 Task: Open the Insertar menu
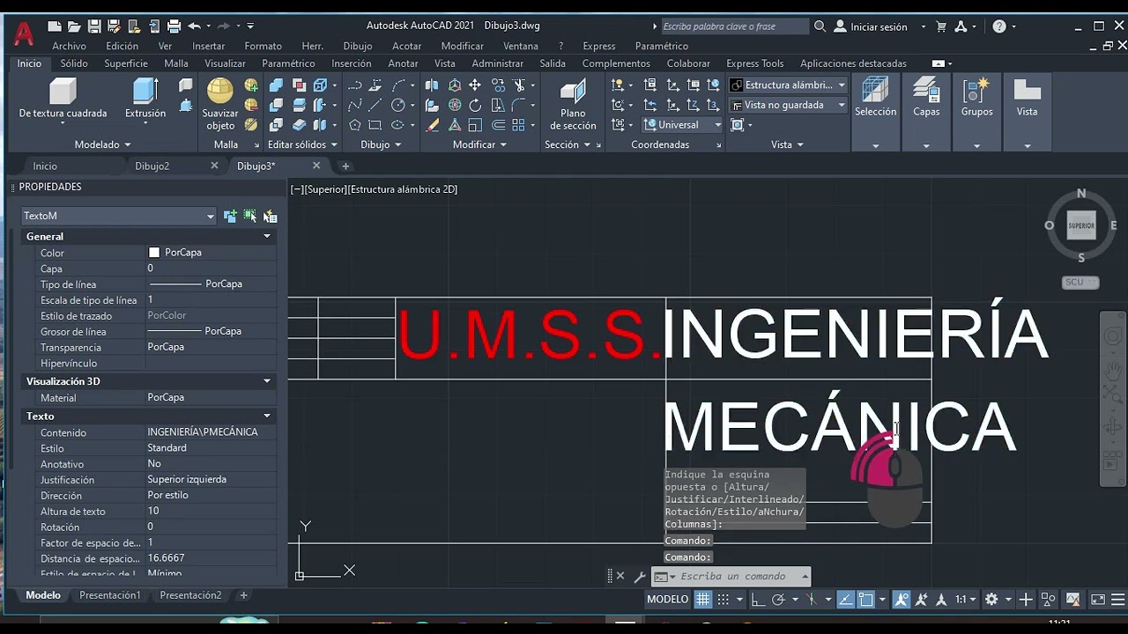pyautogui.click(x=208, y=46)
